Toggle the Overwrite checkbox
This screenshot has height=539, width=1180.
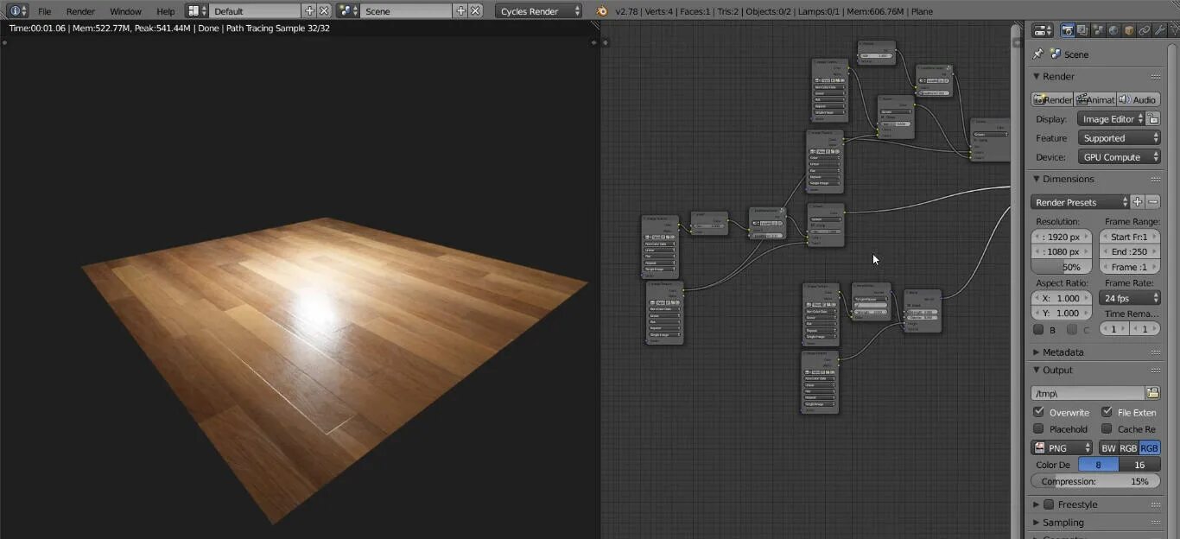point(1038,412)
